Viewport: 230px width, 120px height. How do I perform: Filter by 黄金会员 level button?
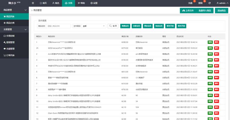[147, 26]
